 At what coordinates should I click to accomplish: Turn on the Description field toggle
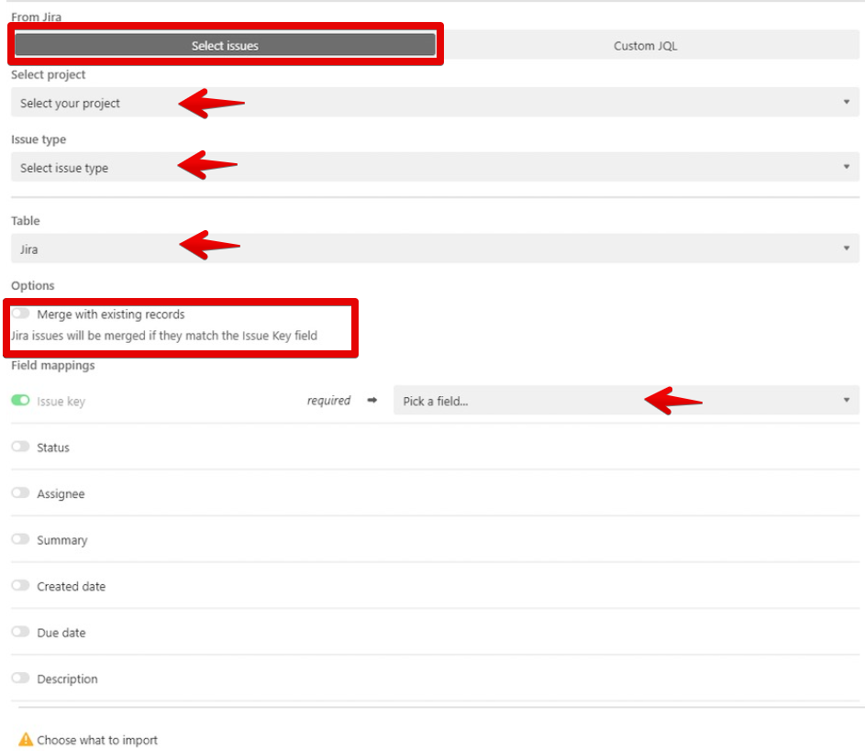[21, 679]
